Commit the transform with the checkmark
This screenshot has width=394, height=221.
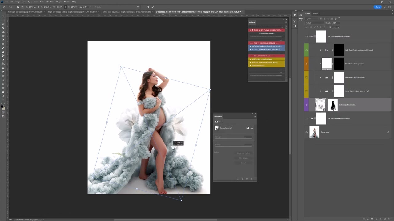[152, 7]
